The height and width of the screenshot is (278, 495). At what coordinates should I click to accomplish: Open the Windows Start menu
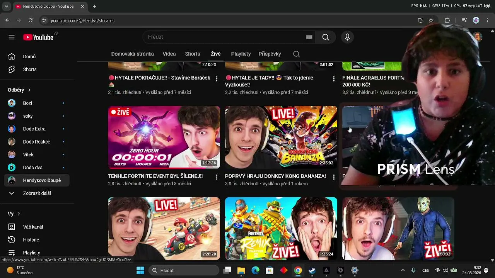140,271
